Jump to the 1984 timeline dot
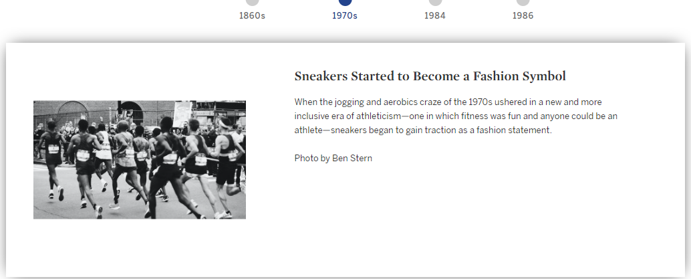 pos(435,2)
